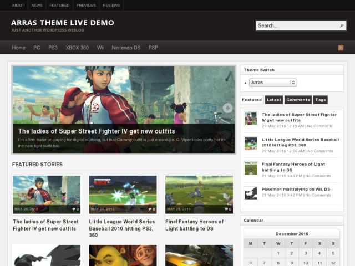Viewport: 355px width, 266px height.
Task: Open the PS3 category
Action: point(53,48)
